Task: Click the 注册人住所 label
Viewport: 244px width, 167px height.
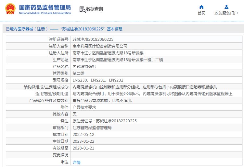Action: (58, 53)
